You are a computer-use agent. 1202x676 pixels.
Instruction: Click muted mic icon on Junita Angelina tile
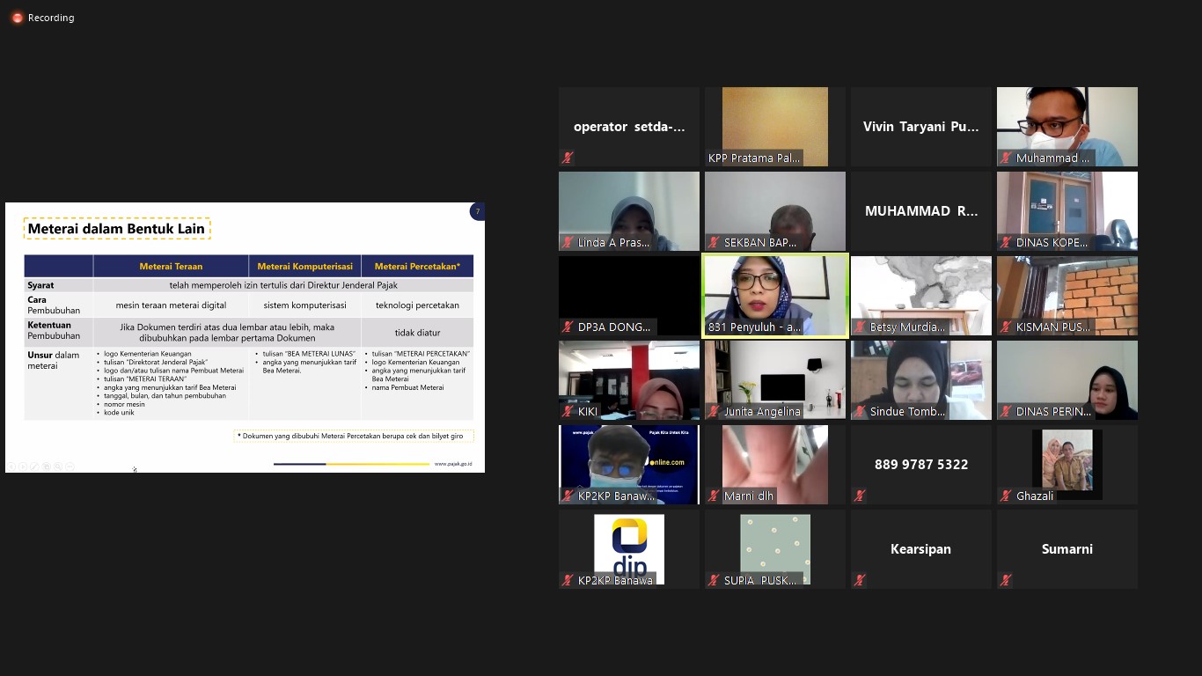point(715,412)
